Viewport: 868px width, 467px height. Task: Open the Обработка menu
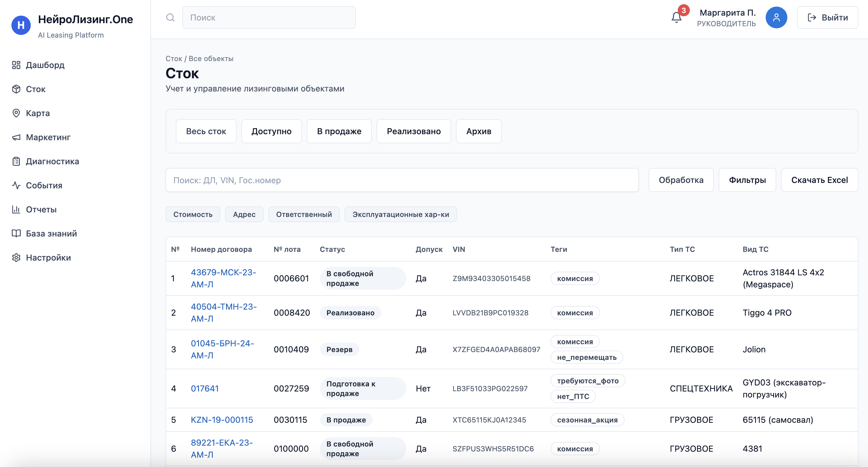click(x=681, y=180)
